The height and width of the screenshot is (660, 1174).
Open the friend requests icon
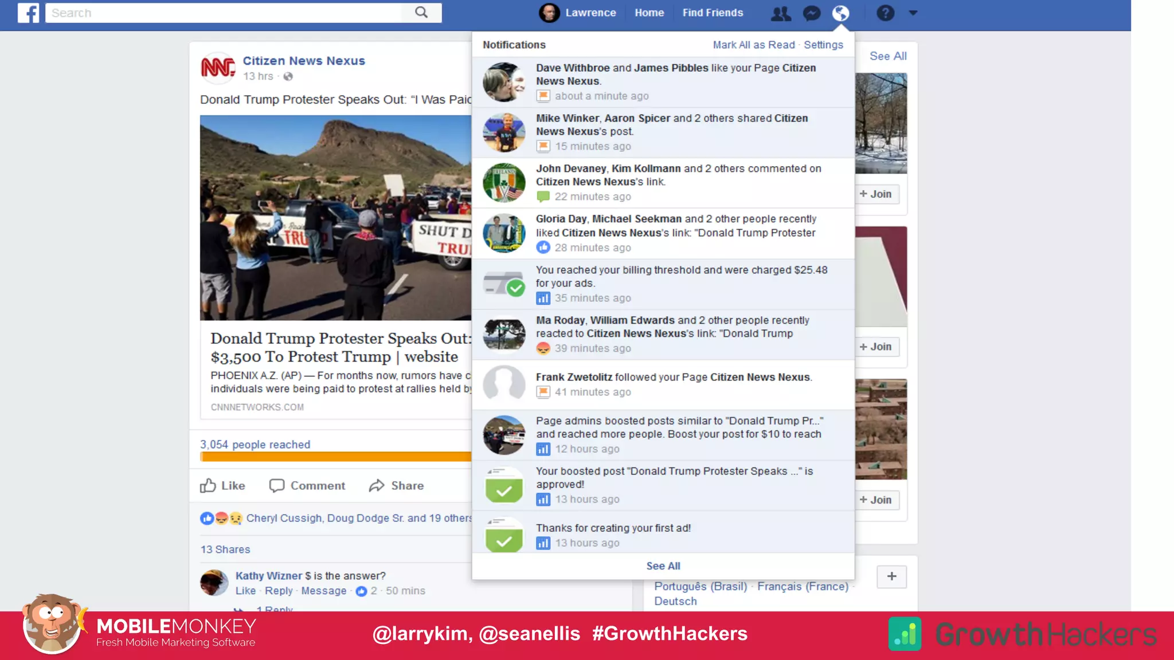click(x=781, y=13)
